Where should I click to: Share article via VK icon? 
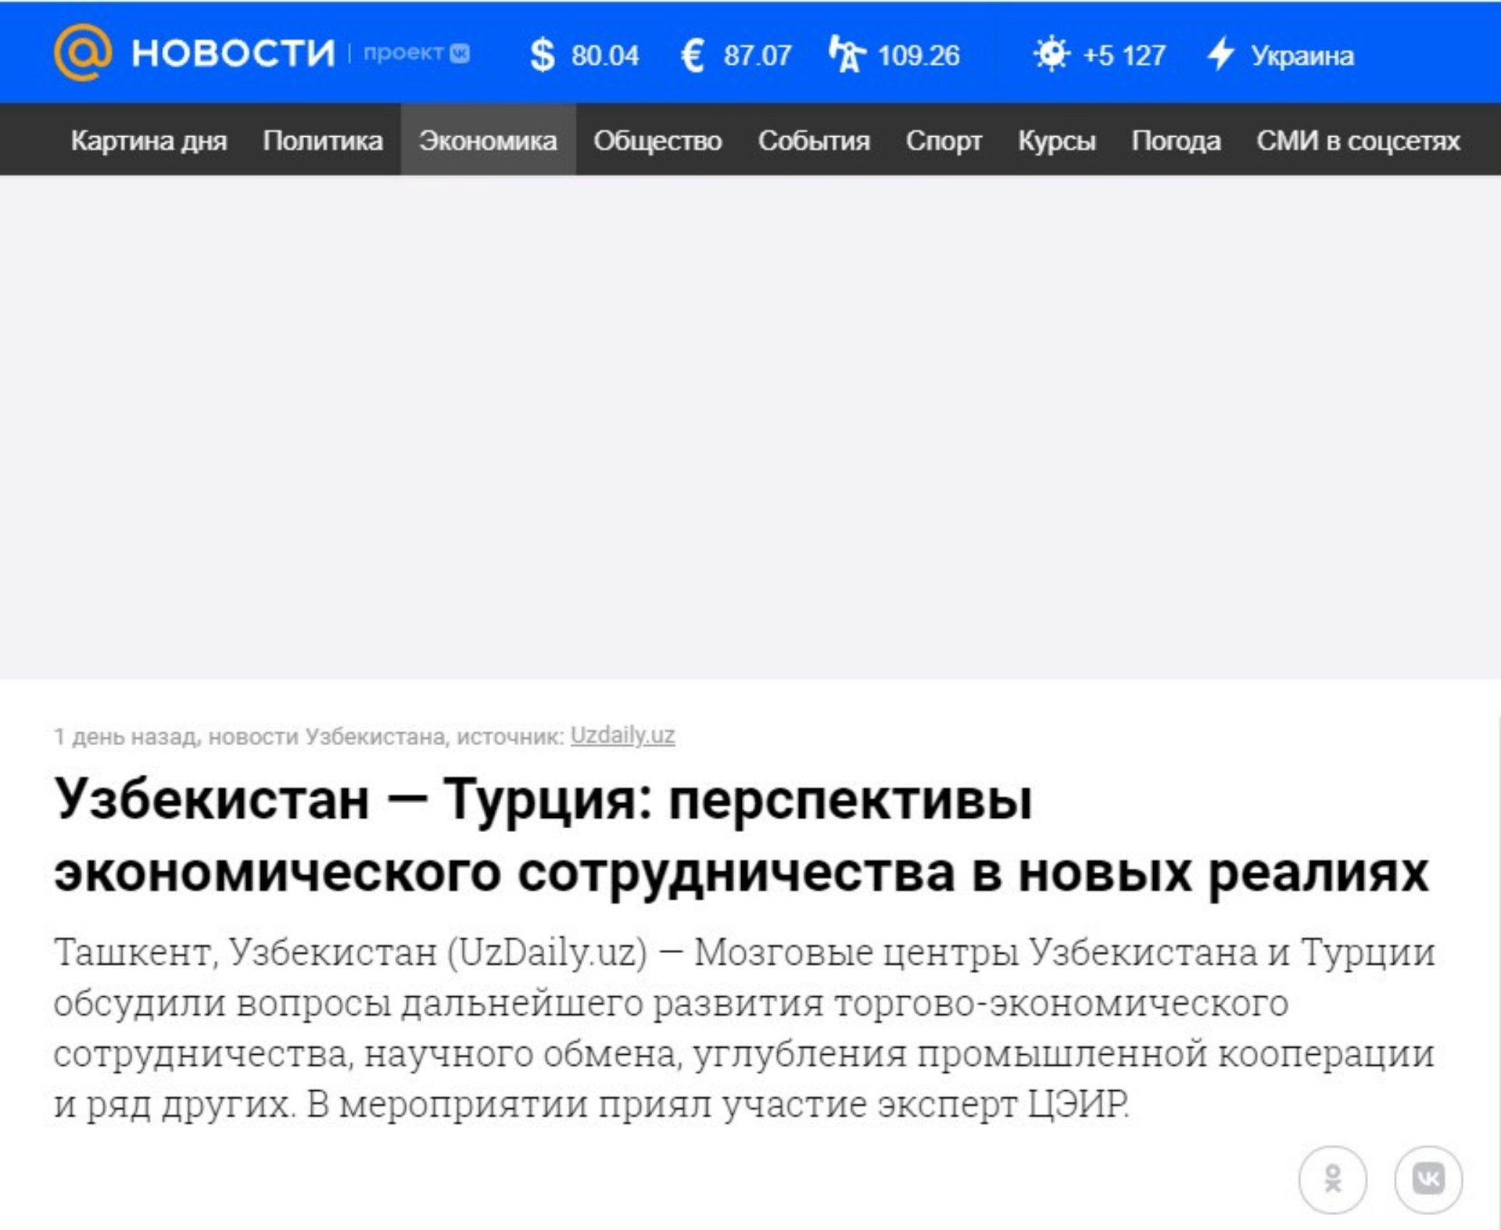(1428, 1178)
